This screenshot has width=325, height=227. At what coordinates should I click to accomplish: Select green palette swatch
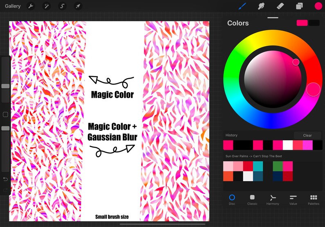(278, 166)
